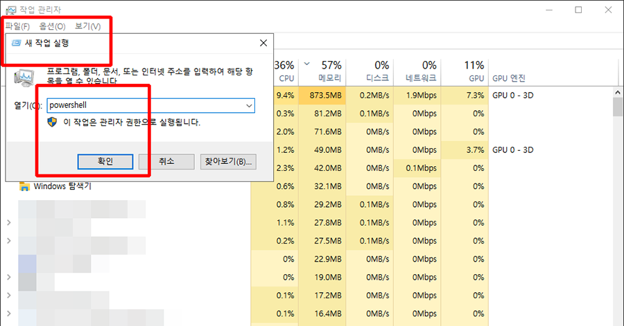Expand the 열기 combo box dropdown arrow
The width and height of the screenshot is (624, 326).
[249, 106]
